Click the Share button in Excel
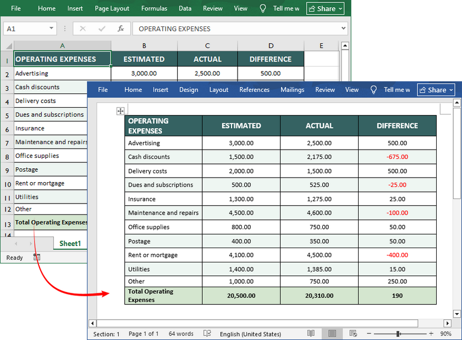 coord(325,8)
